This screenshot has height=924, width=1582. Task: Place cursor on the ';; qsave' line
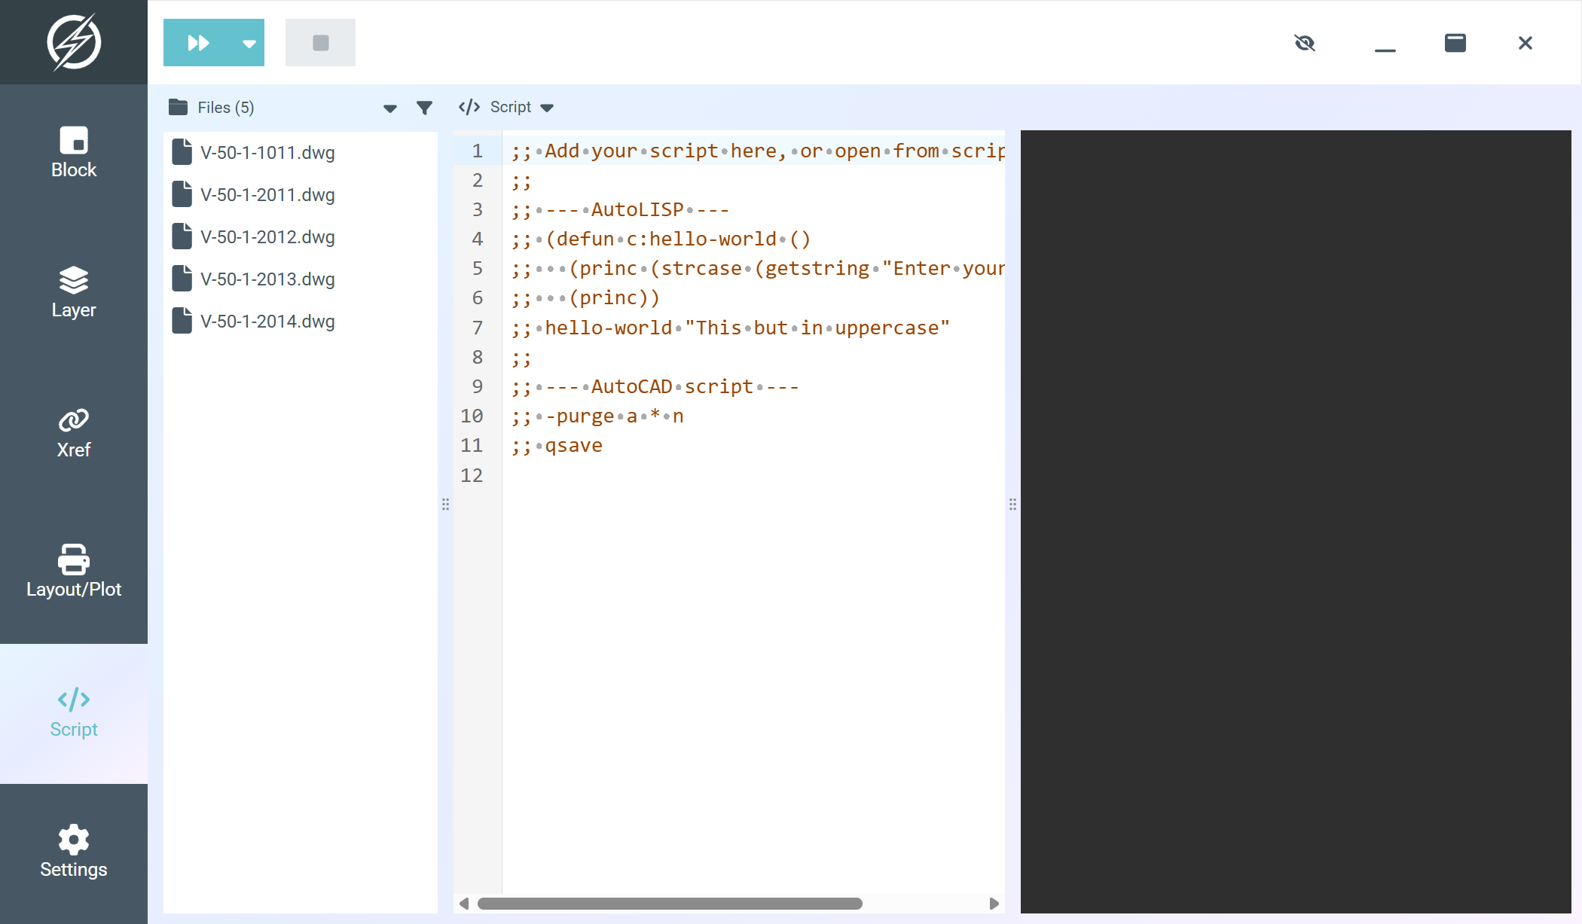click(x=557, y=446)
